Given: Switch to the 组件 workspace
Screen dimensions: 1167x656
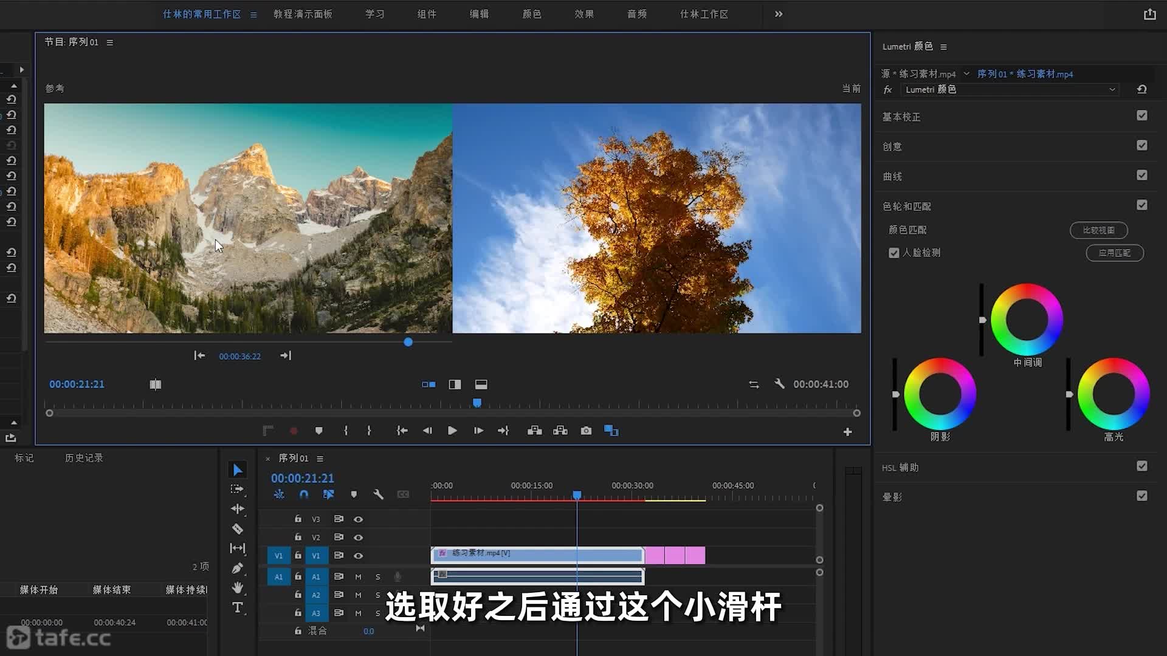Looking at the screenshot, I should [427, 14].
